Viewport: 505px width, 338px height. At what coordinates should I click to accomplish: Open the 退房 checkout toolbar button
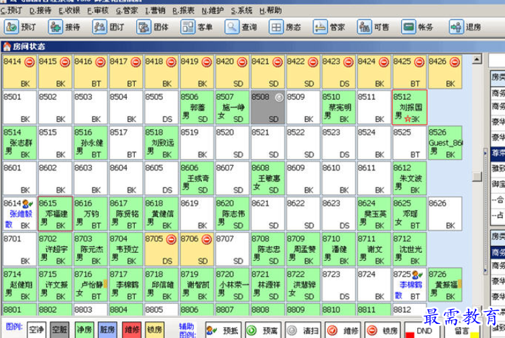click(465, 27)
